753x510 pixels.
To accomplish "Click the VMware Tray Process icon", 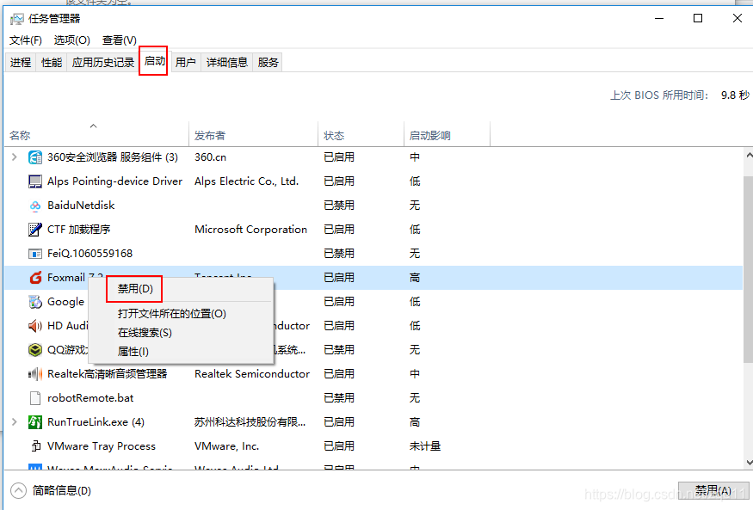I will tap(35, 446).
